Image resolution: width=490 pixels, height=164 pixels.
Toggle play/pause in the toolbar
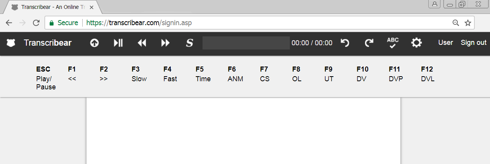point(118,43)
